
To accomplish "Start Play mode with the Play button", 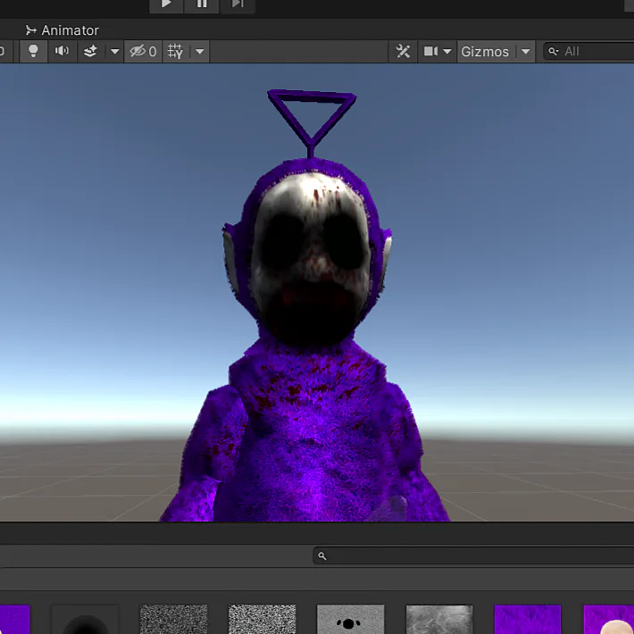I will click(166, 4).
